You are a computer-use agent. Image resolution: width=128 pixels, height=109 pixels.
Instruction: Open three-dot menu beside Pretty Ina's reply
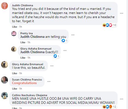point(73,35)
